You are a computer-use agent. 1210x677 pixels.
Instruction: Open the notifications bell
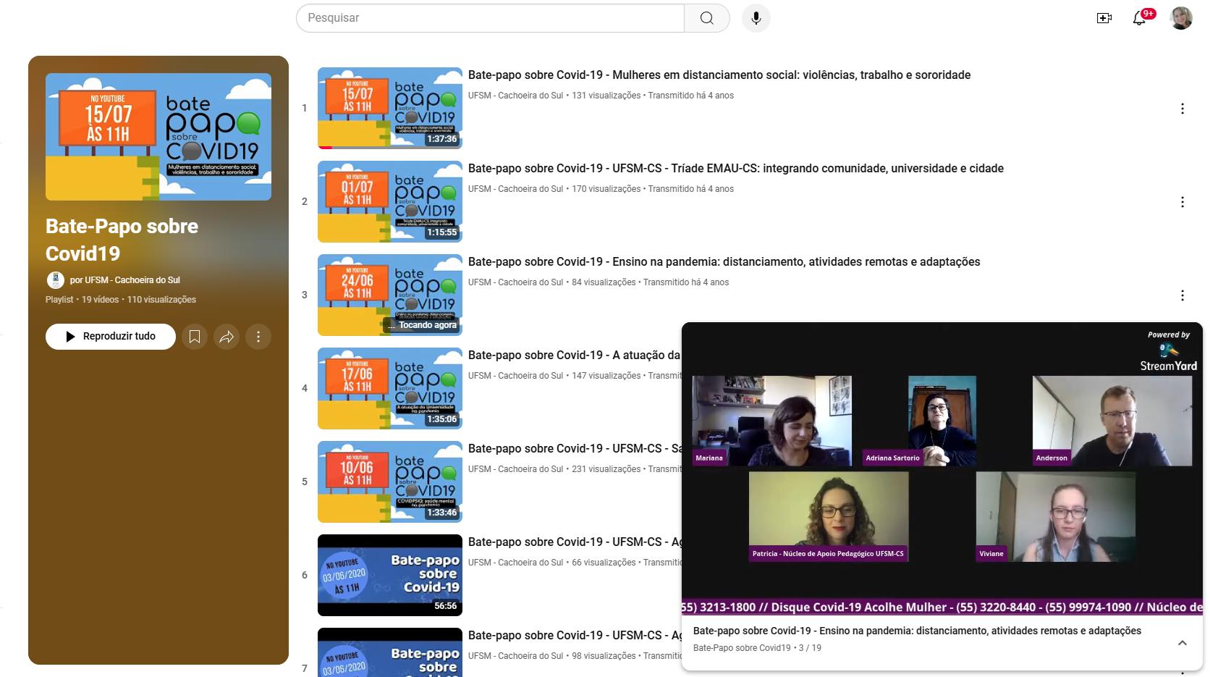pos(1140,18)
